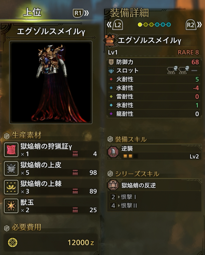Image resolution: width=205 pixels, height=255 pixels.
Task: Click the armor preview thumbnail
Action: [51, 82]
